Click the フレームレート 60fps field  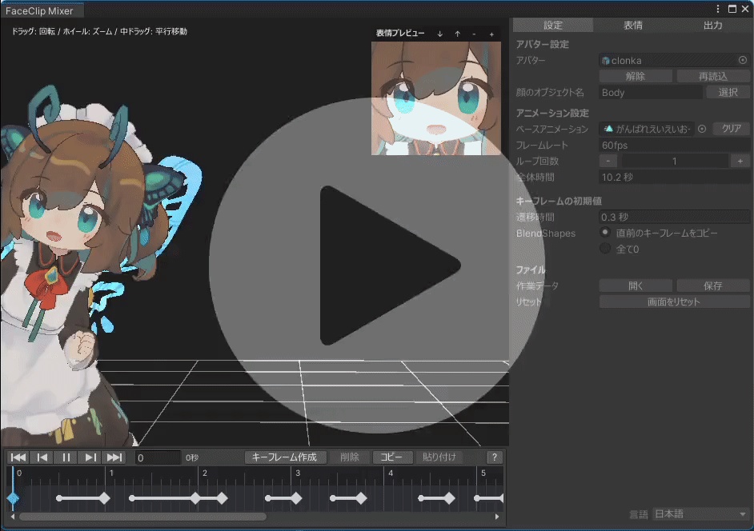(x=674, y=145)
